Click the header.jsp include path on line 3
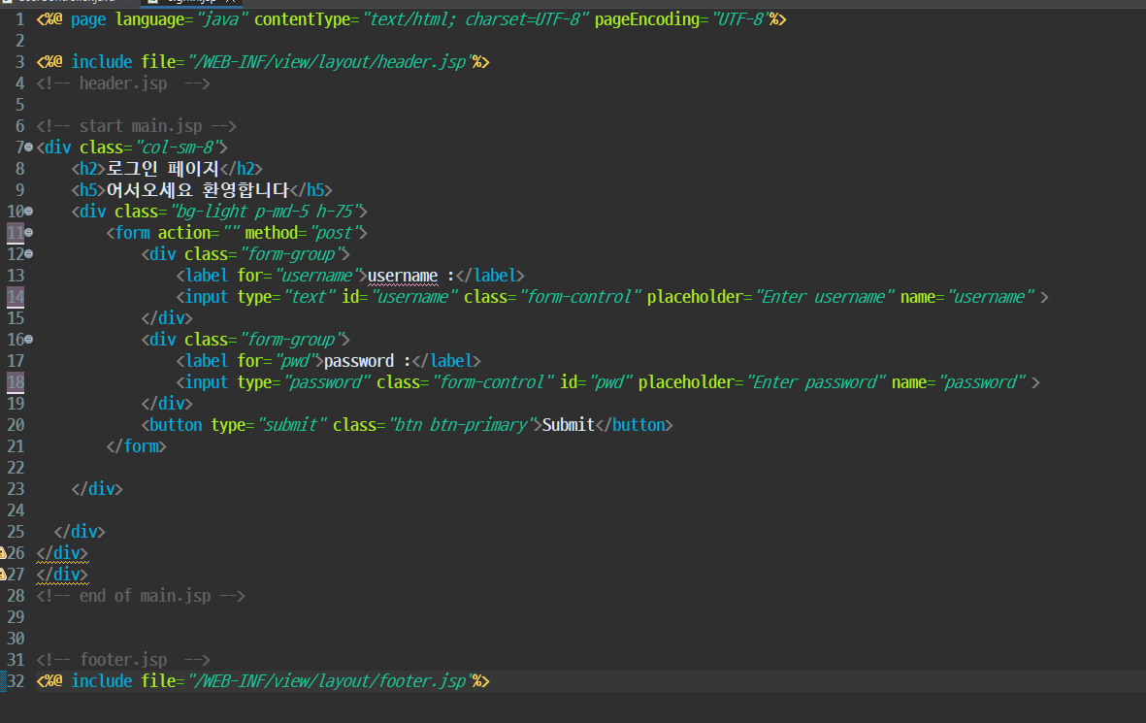This screenshot has height=723, width=1146. click(x=329, y=62)
